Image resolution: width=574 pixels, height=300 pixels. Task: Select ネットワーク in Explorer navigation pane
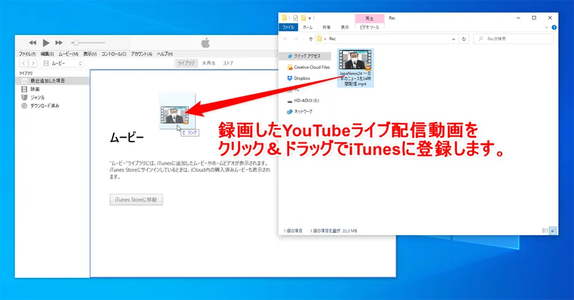300,112
